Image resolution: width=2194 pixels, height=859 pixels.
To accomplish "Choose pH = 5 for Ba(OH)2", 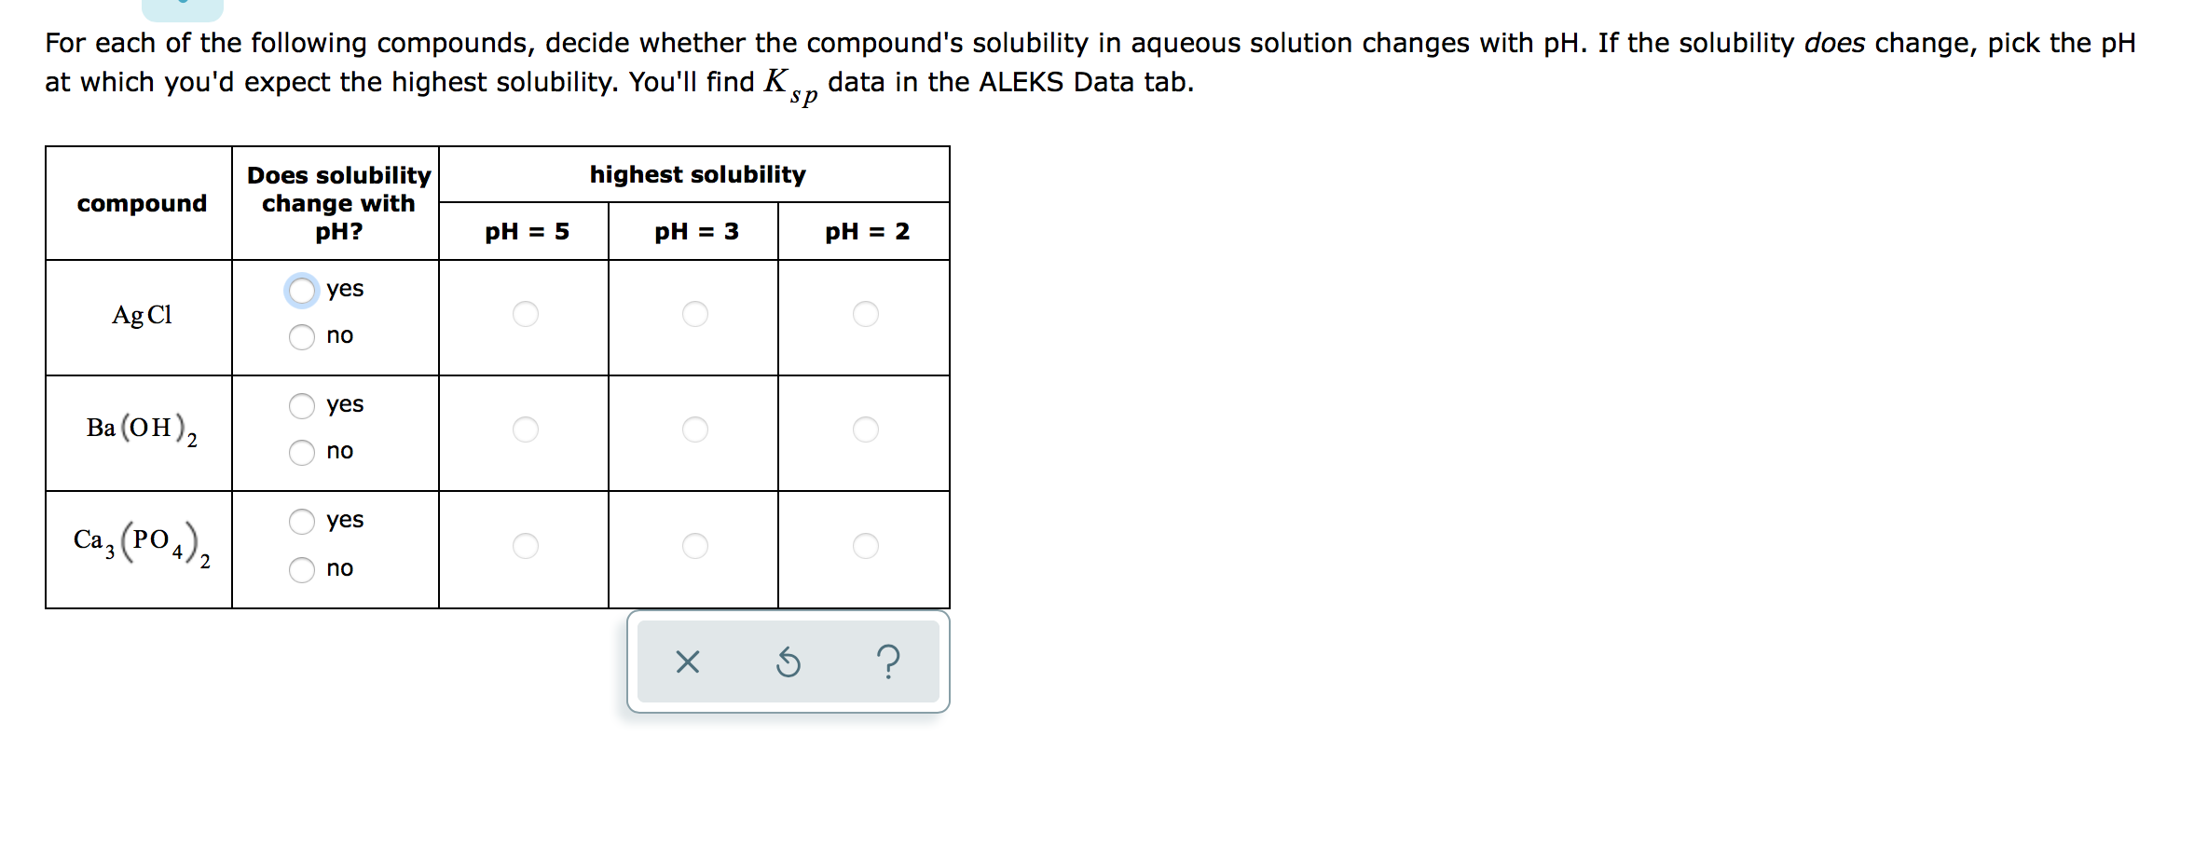I will [526, 429].
